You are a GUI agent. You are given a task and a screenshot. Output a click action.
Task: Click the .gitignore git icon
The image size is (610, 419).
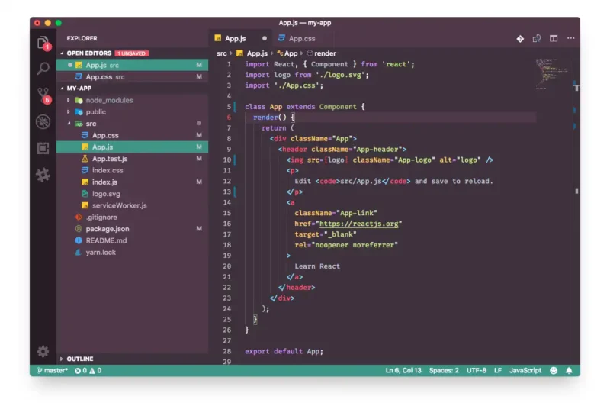(79, 217)
